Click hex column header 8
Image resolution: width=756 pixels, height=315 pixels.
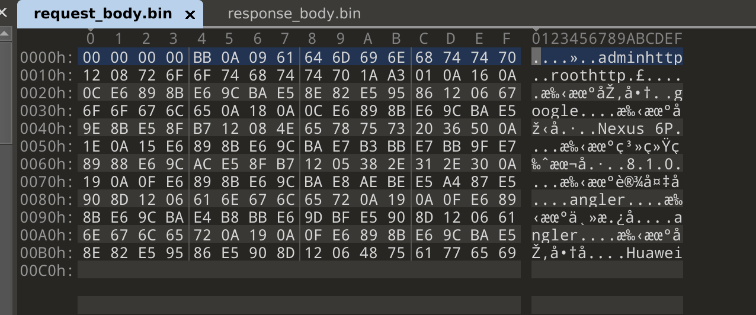pyautogui.click(x=312, y=39)
